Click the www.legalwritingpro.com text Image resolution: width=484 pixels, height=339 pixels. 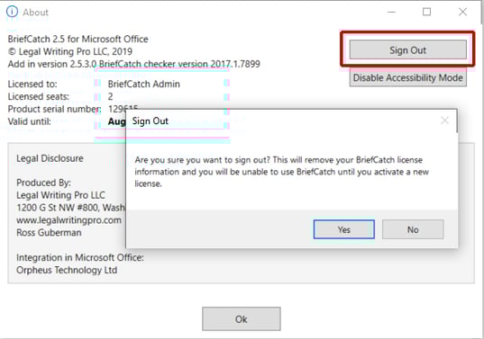click(x=68, y=220)
